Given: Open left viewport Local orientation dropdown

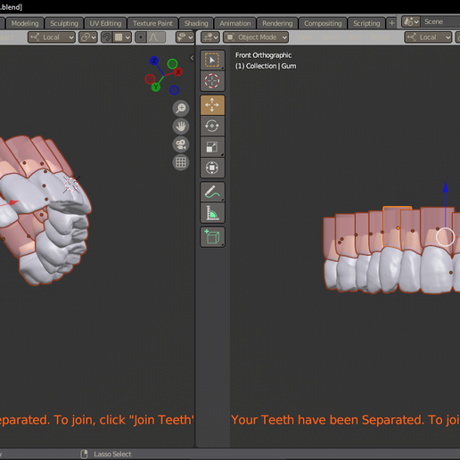Looking at the screenshot, I should (52, 37).
